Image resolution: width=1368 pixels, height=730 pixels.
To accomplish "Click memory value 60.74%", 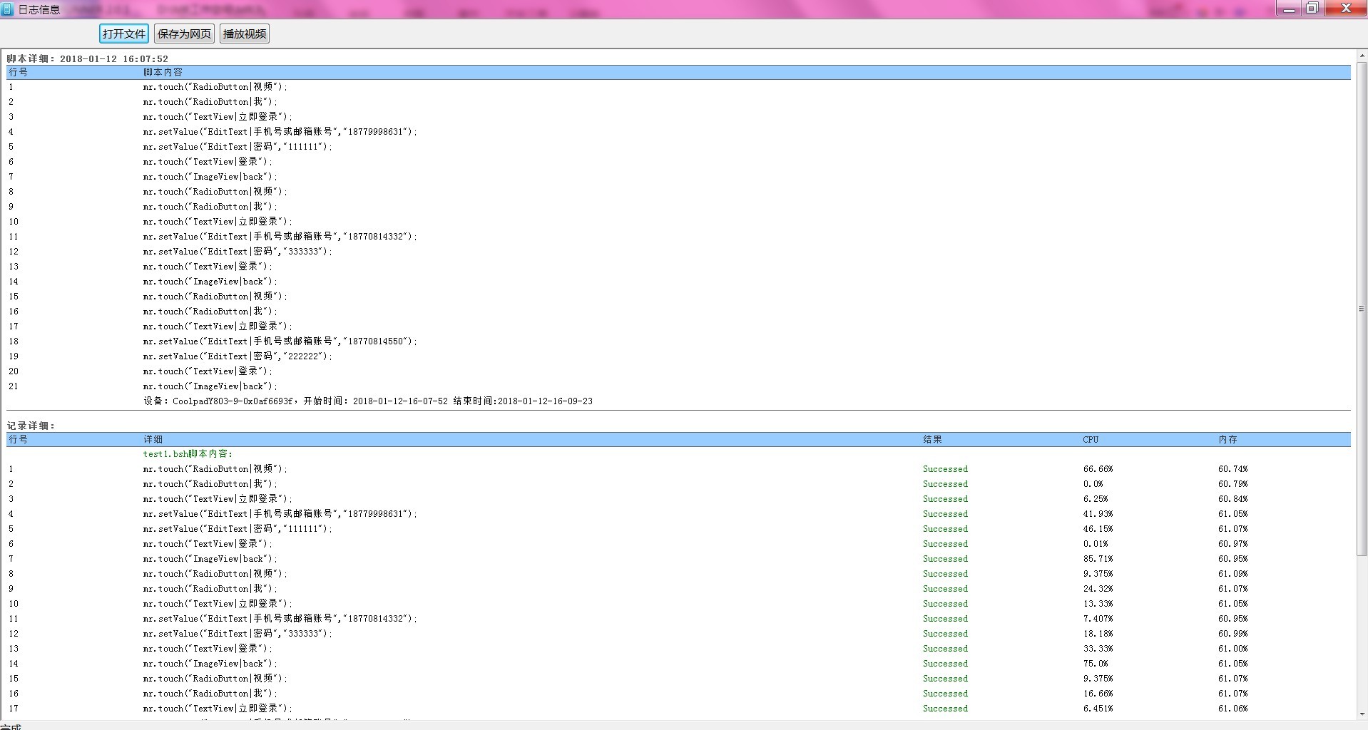I will (x=1233, y=469).
